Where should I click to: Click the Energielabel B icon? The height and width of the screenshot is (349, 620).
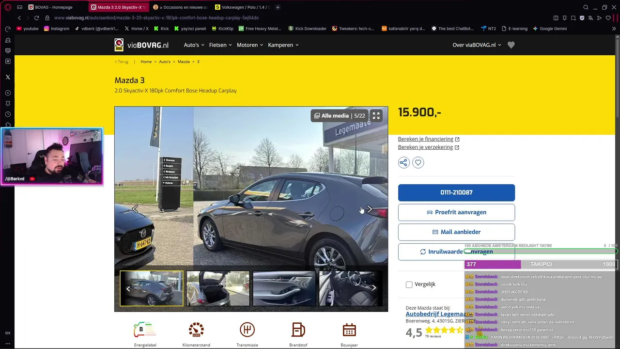click(x=145, y=330)
